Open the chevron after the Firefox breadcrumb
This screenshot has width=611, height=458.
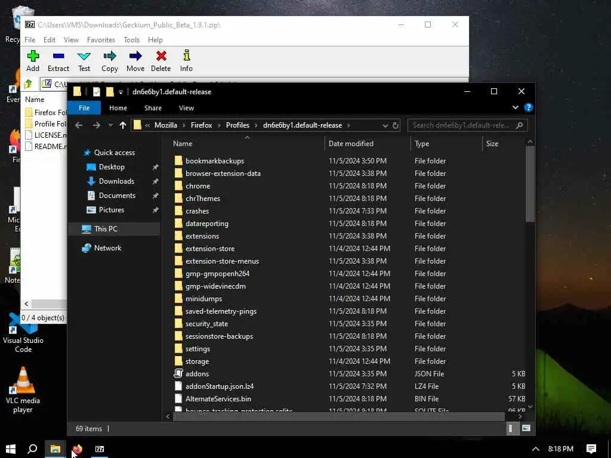click(x=219, y=125)
